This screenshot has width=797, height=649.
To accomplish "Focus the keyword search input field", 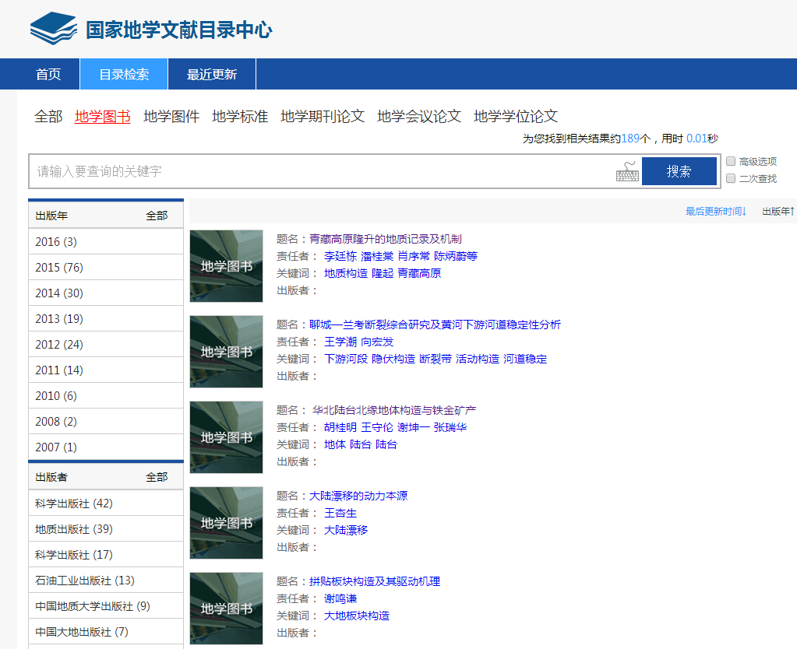I will 319,171.
